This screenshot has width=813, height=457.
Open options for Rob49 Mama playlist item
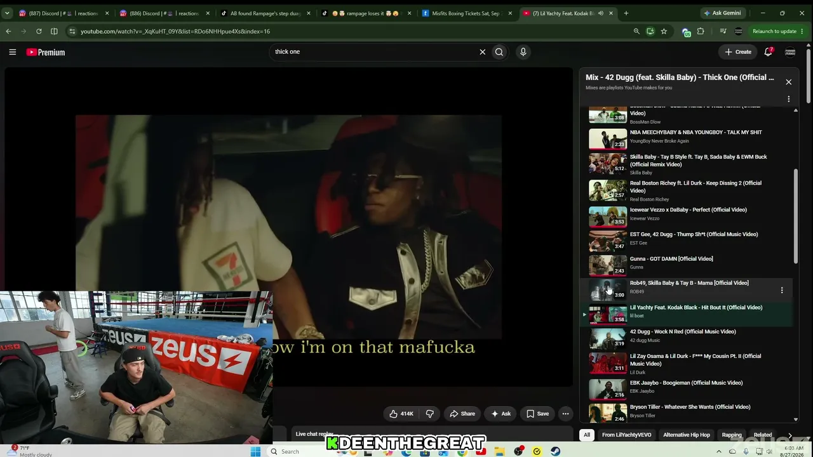click(x=782, y=290)
